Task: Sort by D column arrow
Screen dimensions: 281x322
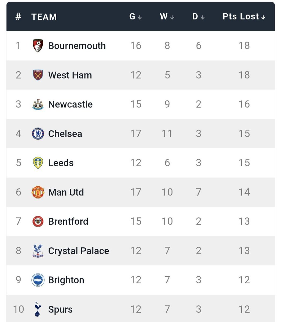Action: point(202,17)
